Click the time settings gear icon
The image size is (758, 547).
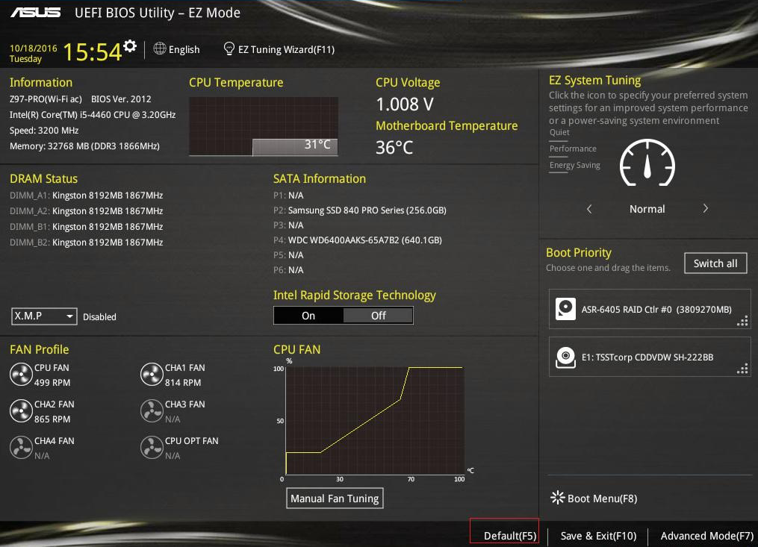[129, 46]
